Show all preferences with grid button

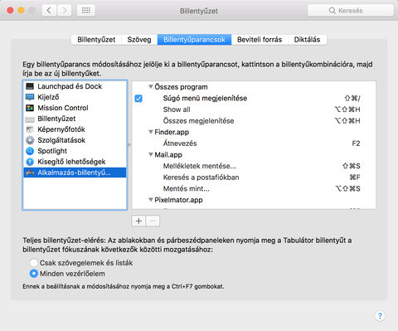tap(86, 11)
